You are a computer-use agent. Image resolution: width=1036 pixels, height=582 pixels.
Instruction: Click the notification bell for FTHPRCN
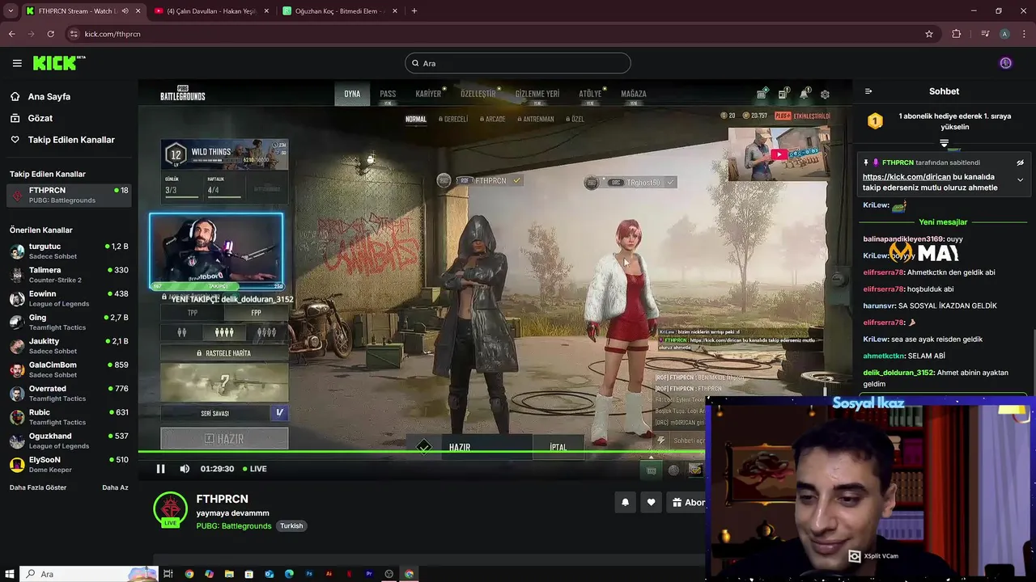pos(625,502)
